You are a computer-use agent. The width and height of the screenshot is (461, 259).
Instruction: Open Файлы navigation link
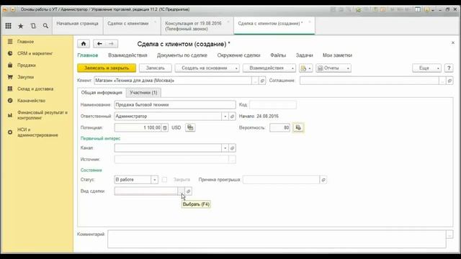[278, 55]
